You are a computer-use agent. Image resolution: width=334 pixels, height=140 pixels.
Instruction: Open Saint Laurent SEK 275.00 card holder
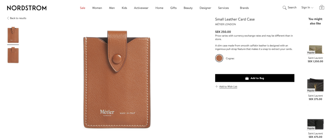pos(315,89)
